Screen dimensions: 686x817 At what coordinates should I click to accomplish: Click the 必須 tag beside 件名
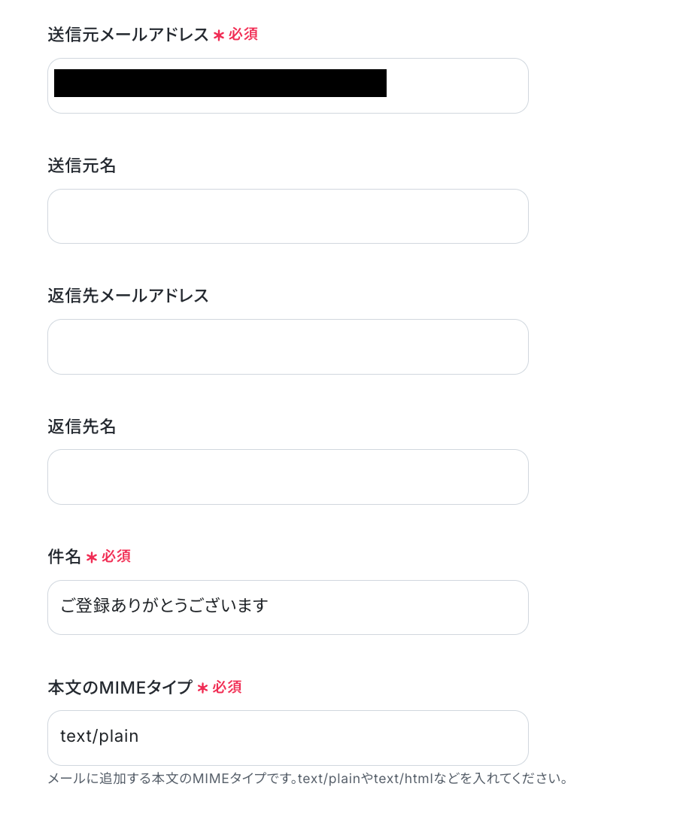point(117,557)
